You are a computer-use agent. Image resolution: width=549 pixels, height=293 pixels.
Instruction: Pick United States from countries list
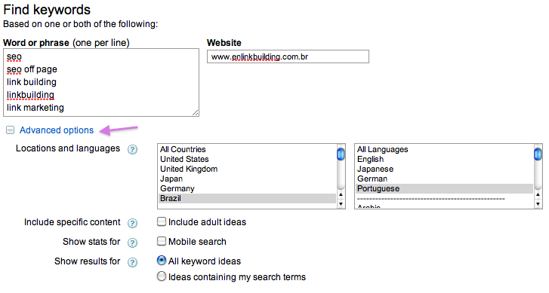[x=247, y=159]
